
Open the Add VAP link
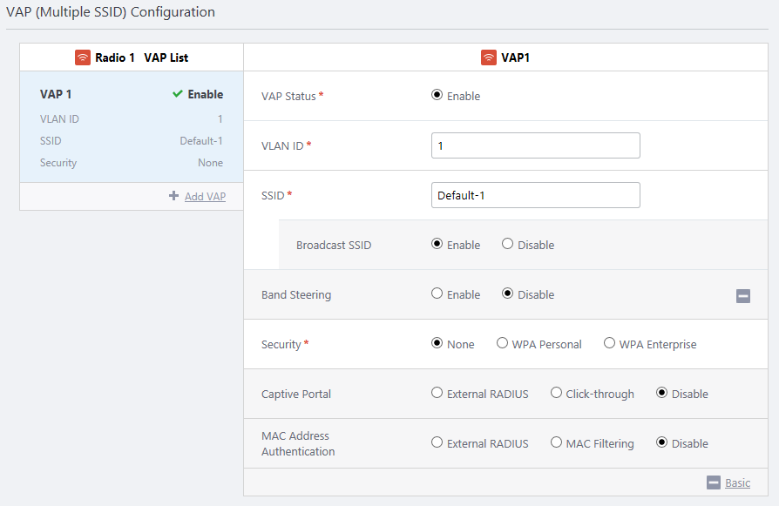point(205,197)
